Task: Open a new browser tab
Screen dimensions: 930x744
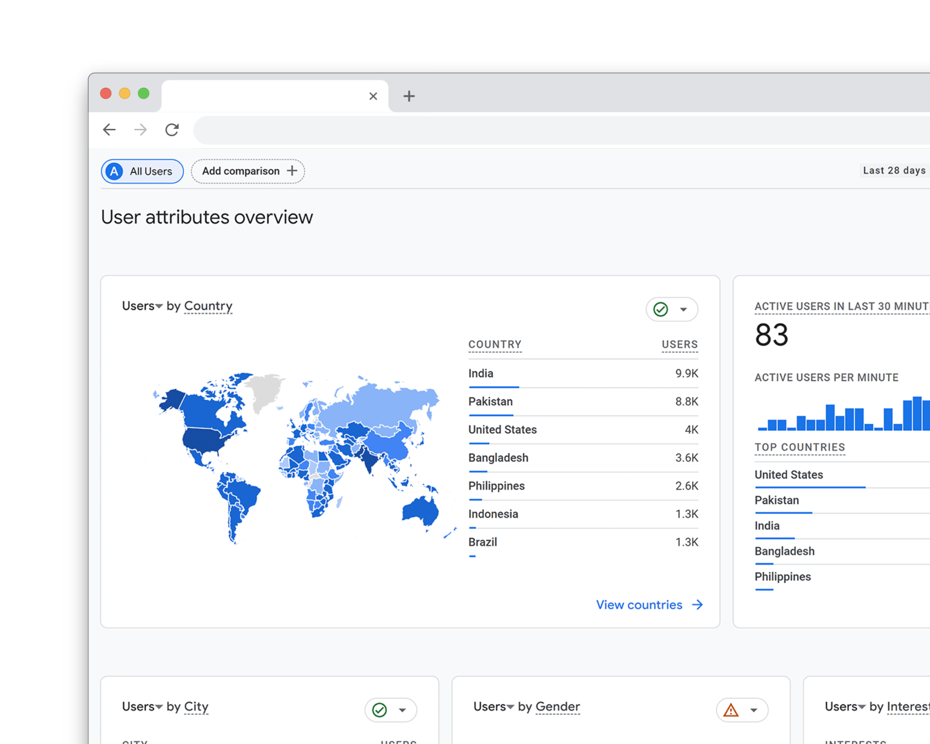Action: click(409, 96)
